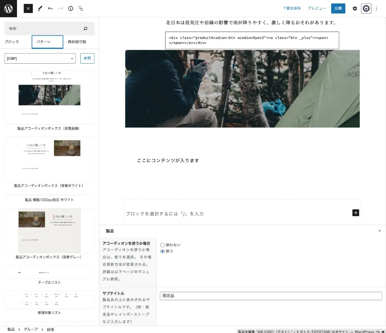Open the [CBP] category dropdown

coord(40,59)
